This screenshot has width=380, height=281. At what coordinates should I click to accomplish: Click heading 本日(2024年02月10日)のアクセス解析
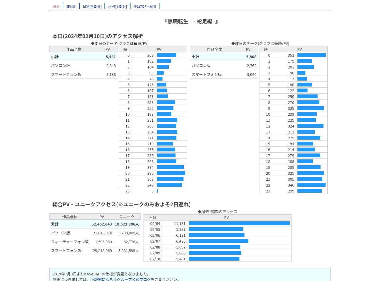[98, 36]
